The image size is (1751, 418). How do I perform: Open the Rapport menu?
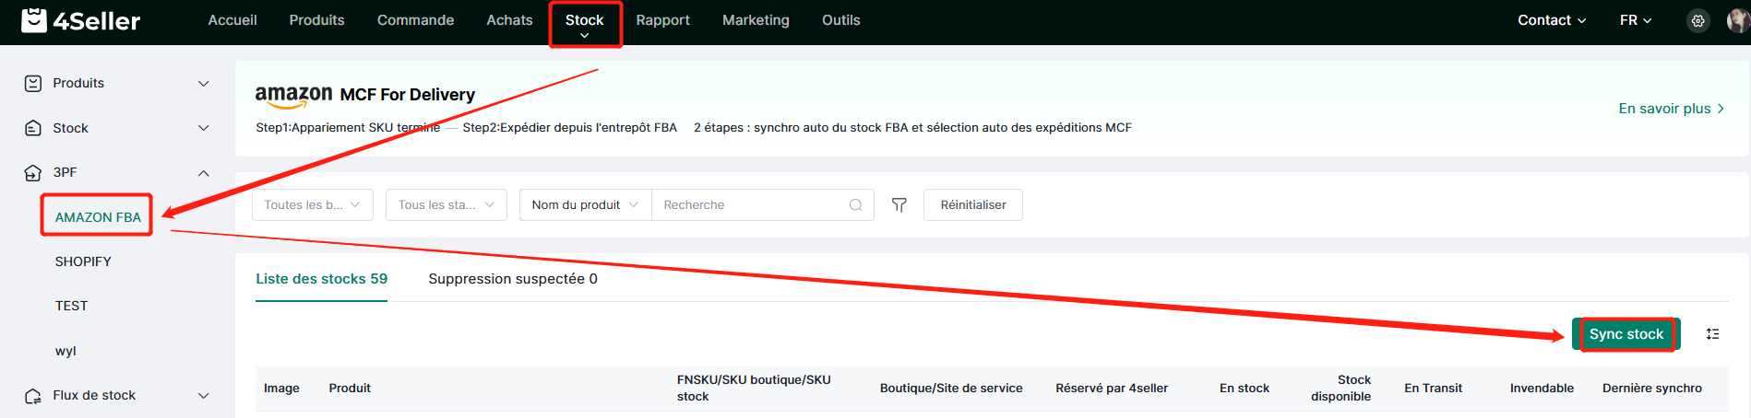tap(662, 20)
